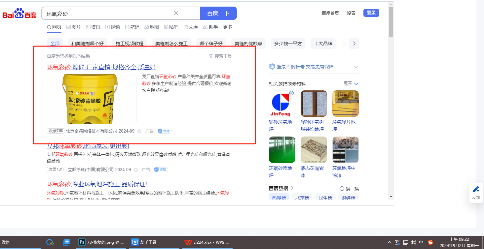
Task: Click the yellow 强力瓷砖背涂胶 bucket image
Action: 92,99
